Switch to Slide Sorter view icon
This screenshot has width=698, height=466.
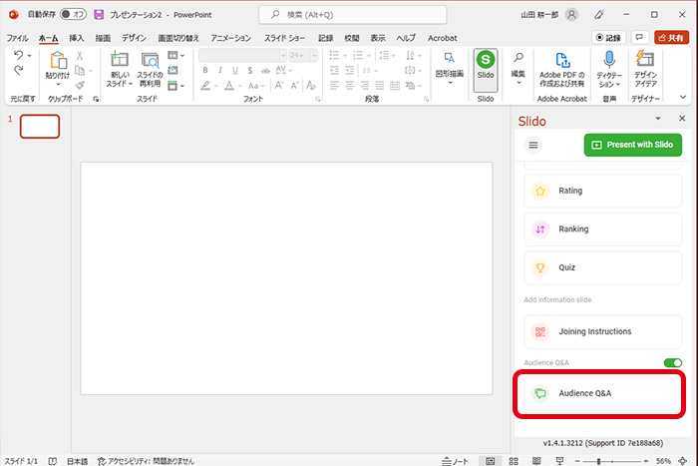click(x=514, y=461)
